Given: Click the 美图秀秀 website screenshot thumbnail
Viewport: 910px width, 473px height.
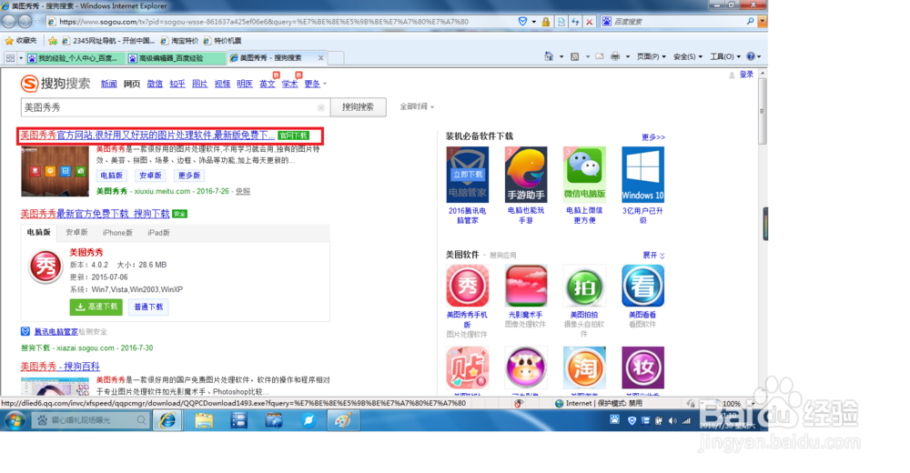Looking at the screenshot, I should click(x=56, y=171).
